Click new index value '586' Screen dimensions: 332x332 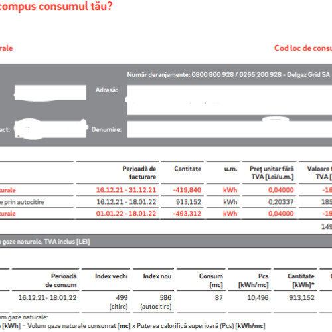(x=165, y=297)
